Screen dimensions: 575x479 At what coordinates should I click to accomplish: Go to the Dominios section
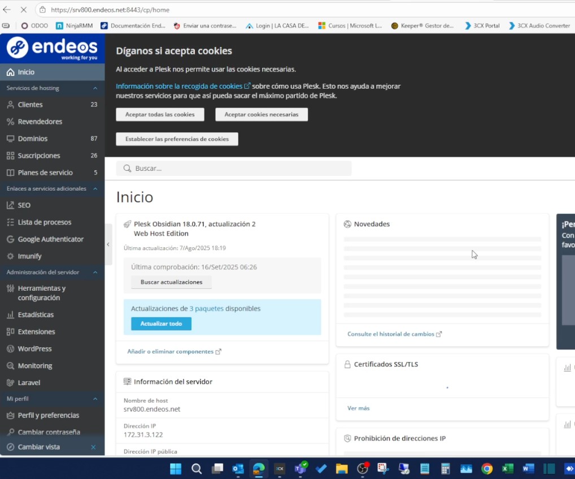[x=32, y=139]
